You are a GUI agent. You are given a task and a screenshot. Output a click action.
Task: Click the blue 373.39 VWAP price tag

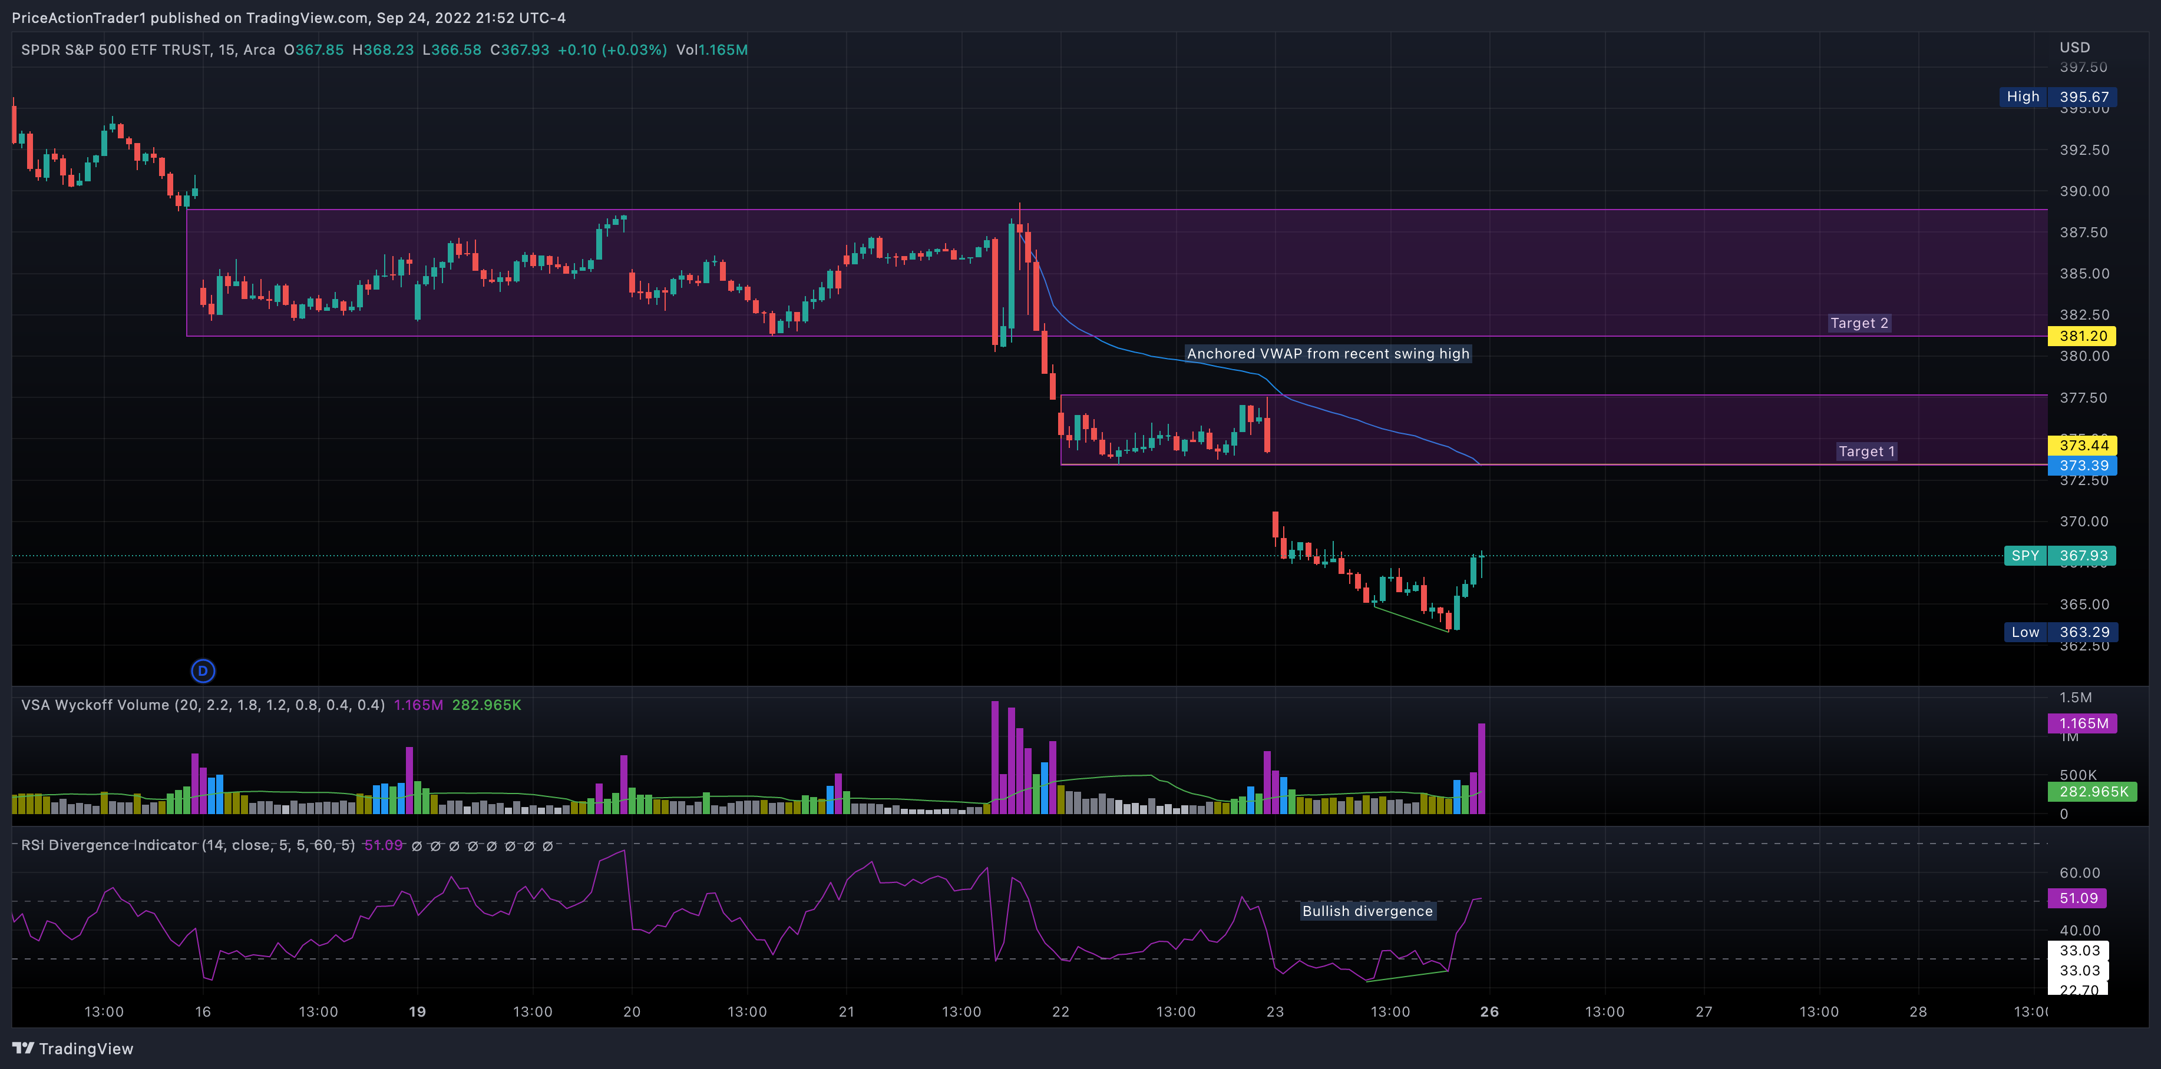point(2082,466)
